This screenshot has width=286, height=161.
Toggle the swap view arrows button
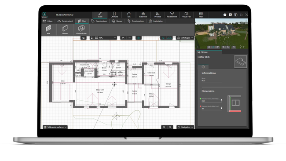coord(83,38)
